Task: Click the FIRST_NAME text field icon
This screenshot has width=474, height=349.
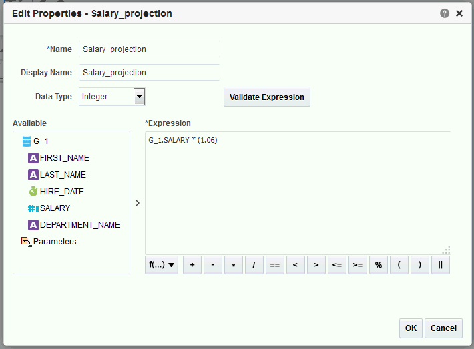Action: click(x=33, y=158)
